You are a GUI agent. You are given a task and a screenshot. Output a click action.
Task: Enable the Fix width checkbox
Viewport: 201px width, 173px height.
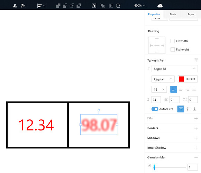[x=173, y=41]
